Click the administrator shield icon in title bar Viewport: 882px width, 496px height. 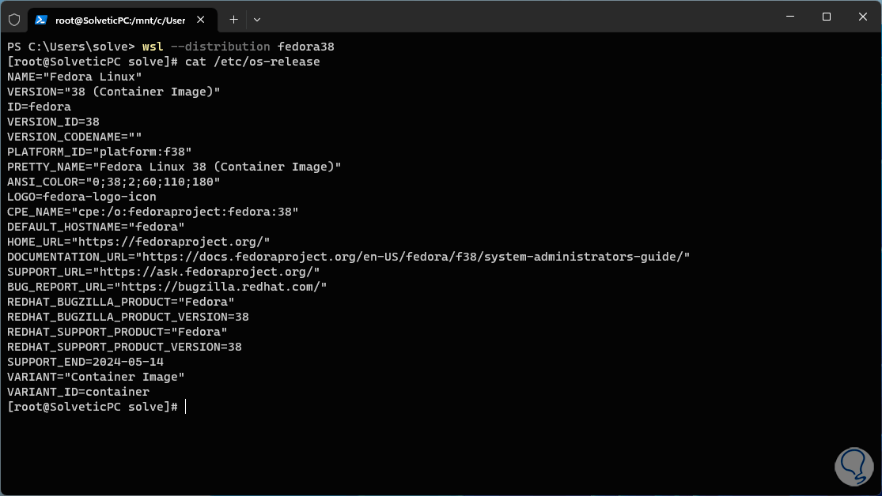[14, 19]
